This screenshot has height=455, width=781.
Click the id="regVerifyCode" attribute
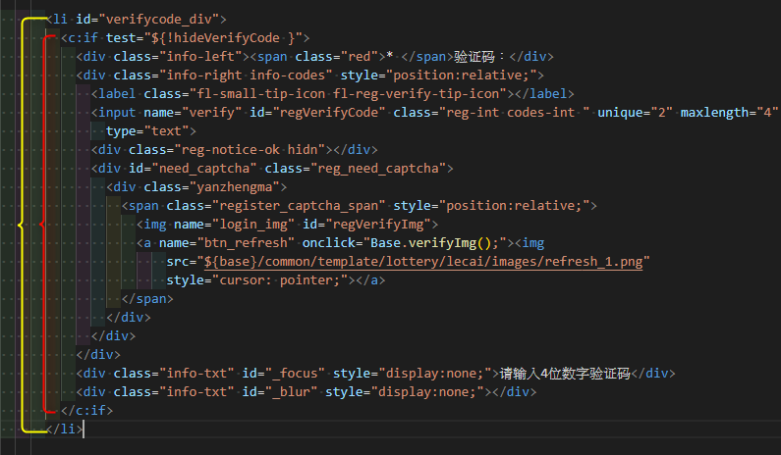tap(317, 113)
